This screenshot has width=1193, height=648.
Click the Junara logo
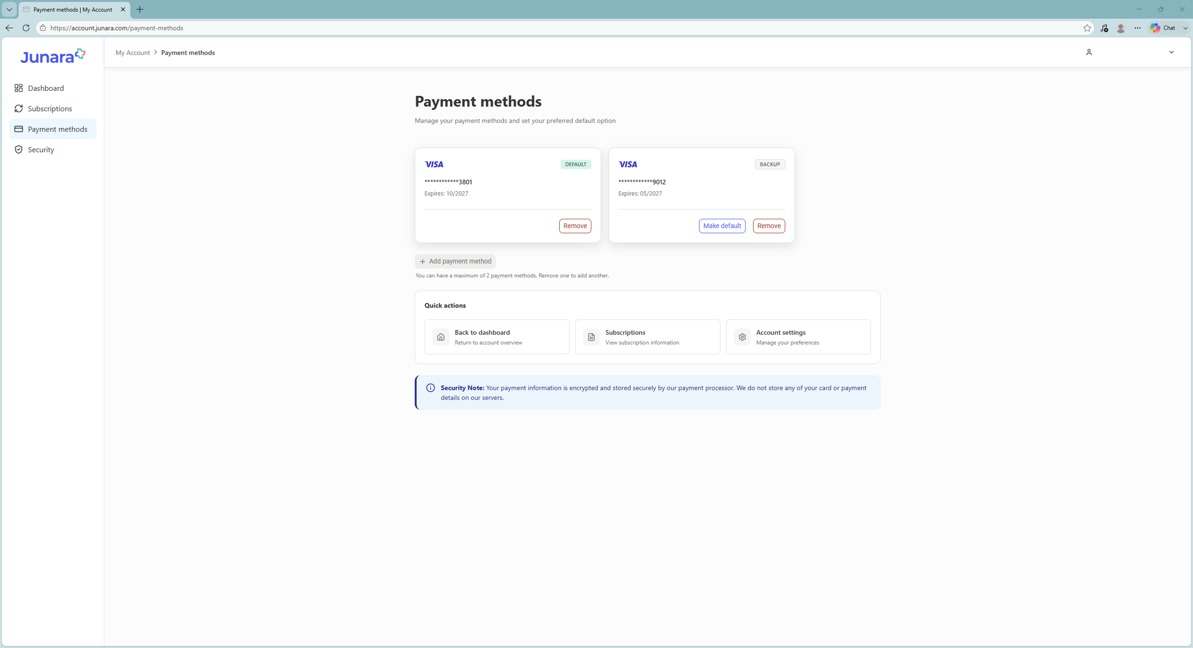(52, 56)
